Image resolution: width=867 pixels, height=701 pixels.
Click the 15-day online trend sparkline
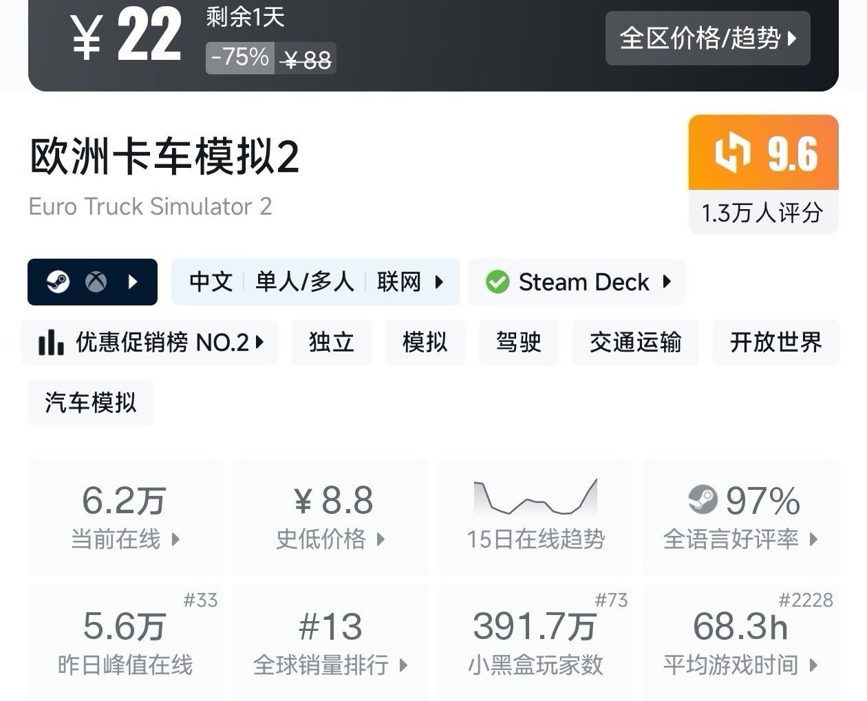click(x=535, y=497)
